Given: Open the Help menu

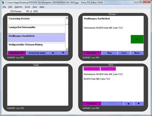Looking at the screenshot, I should pyautogui.click(x=42, y=7).
